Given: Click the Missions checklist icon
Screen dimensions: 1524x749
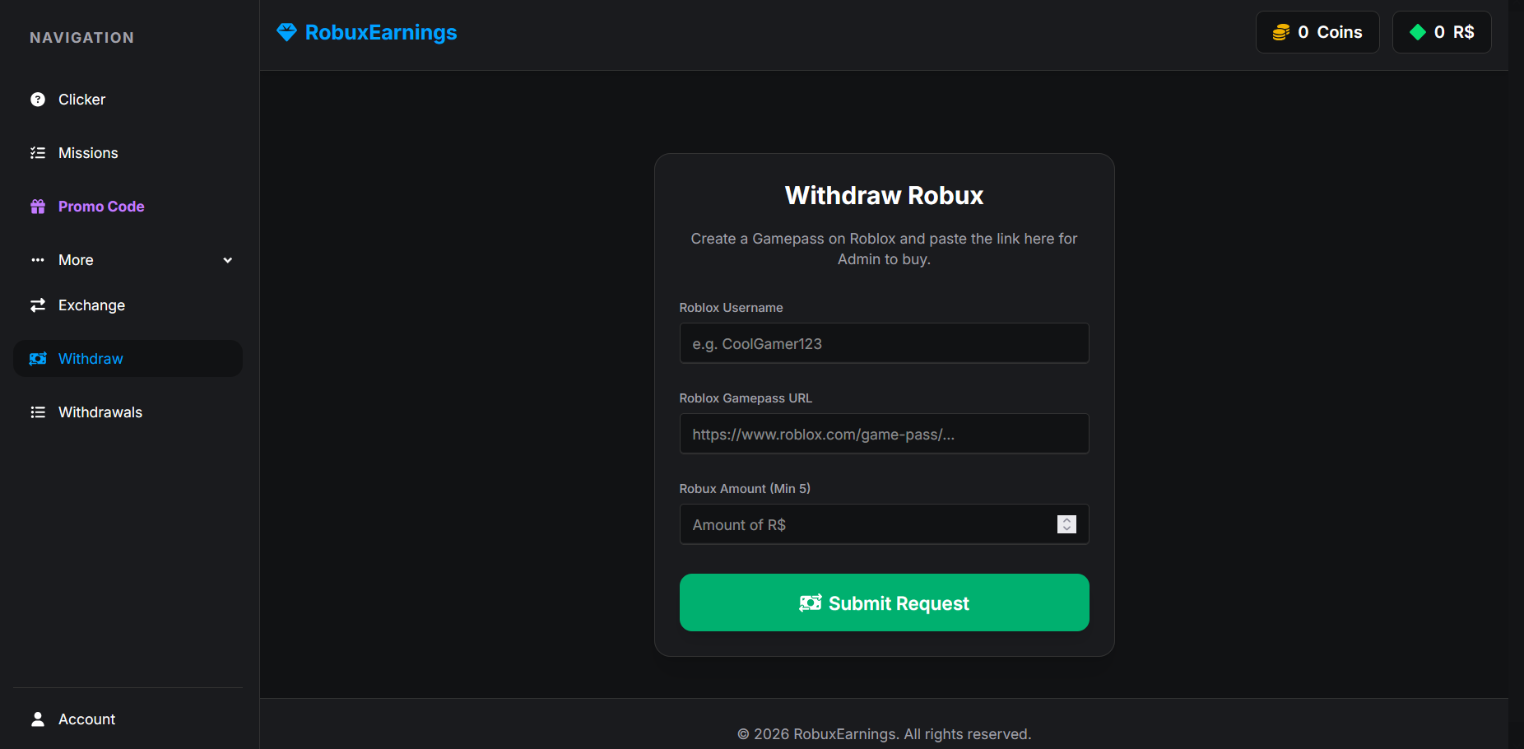Looking at the screenshot, I should [x=38, y=153].
